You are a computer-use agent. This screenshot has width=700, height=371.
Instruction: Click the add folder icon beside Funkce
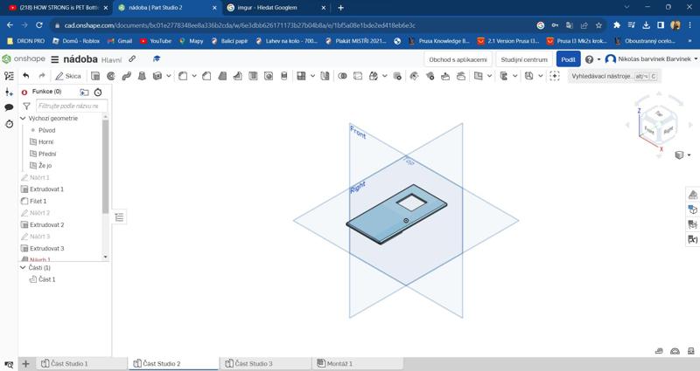[84, 93]
